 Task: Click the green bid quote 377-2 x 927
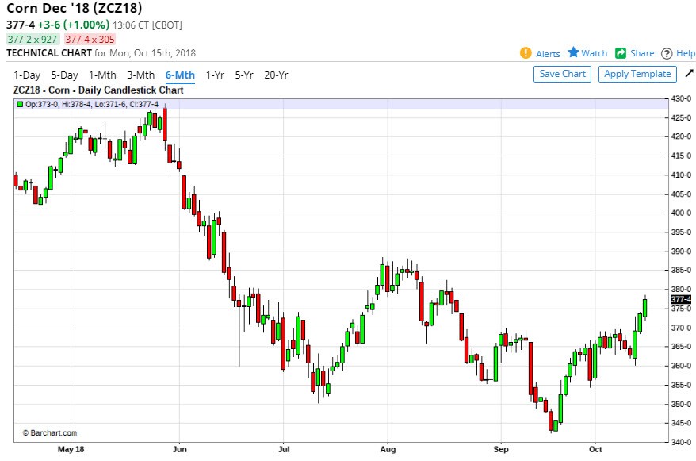pyautogui.click(x=33, y=39)
